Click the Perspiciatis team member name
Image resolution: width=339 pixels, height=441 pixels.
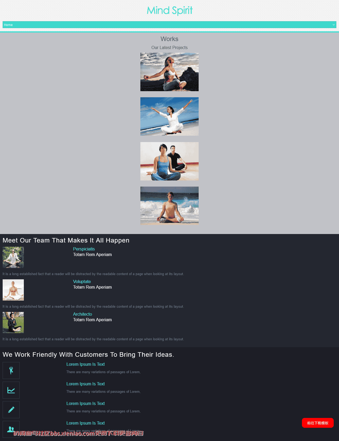(84, 249)
